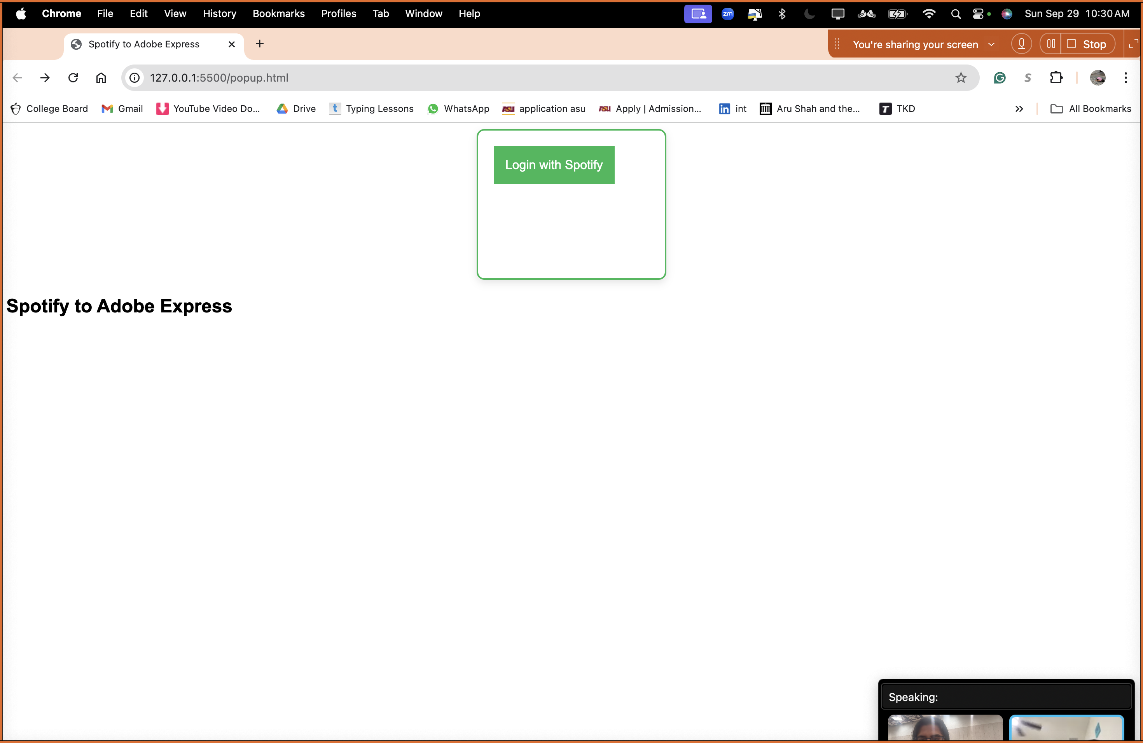This screenshot has height=743, width=1143.
Task: Click the Chrome profile avatar
Action: point(1098,78)
